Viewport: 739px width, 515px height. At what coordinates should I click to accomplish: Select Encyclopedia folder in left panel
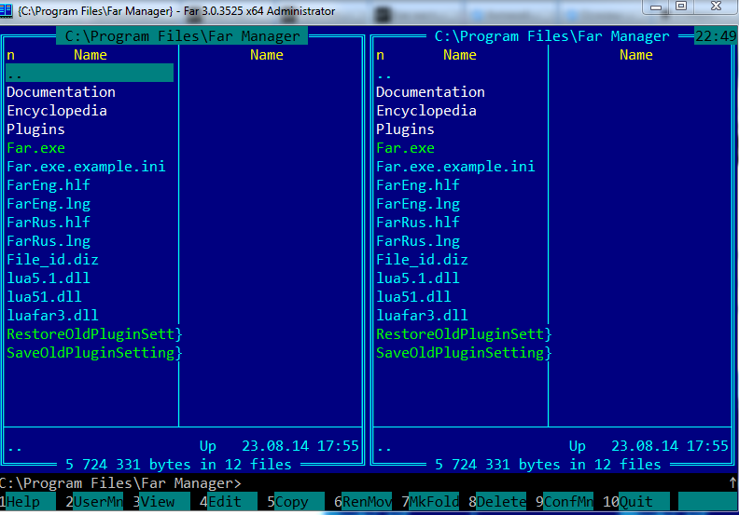tap(57, 111)
